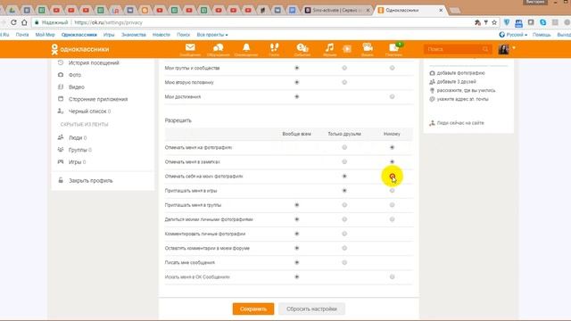Click browser reload icon
Image resolution: width=571 pixels, height=321 pixels.
tap(13, 22)
